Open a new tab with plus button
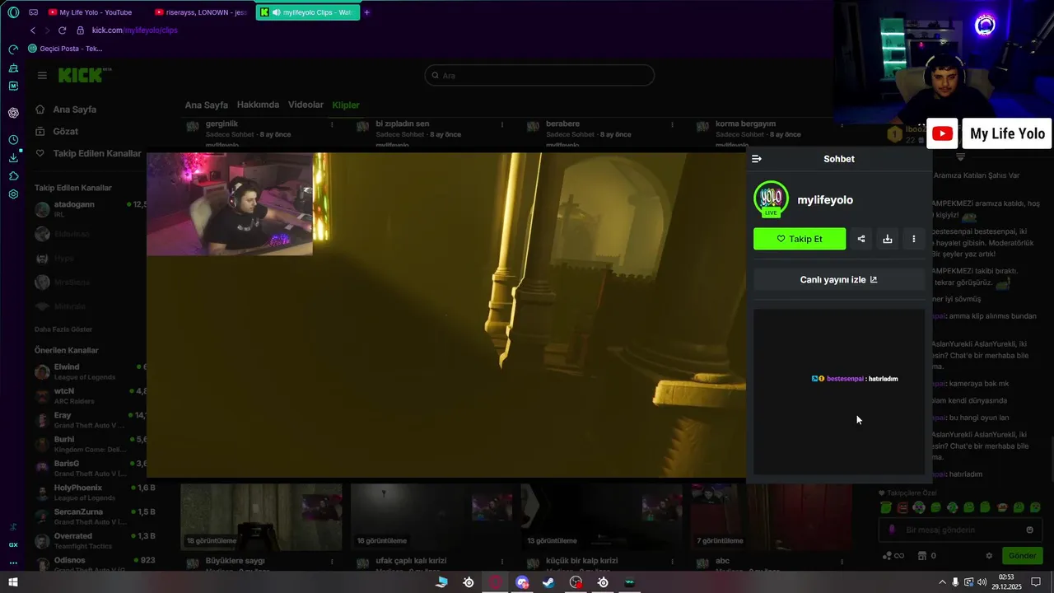Image resolution: width=1054 pixels, height=593 pixels. [367, 12]
